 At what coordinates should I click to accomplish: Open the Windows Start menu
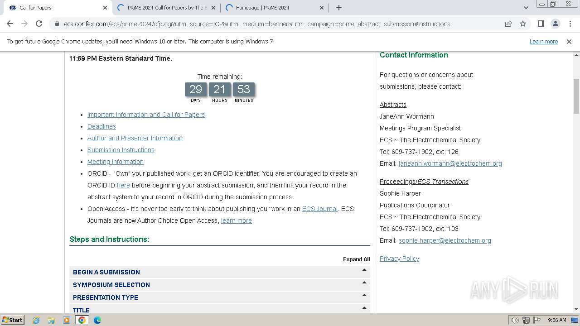(x=12, y=320)
